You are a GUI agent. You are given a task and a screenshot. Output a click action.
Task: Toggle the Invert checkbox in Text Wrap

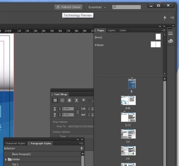[89, 101]
